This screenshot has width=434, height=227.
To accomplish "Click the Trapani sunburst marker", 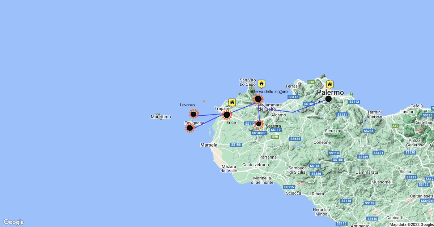I will pos(227,115).
